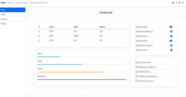Select Traffic in the sidebar
This screenshot has width=186, height=97.
13,14
